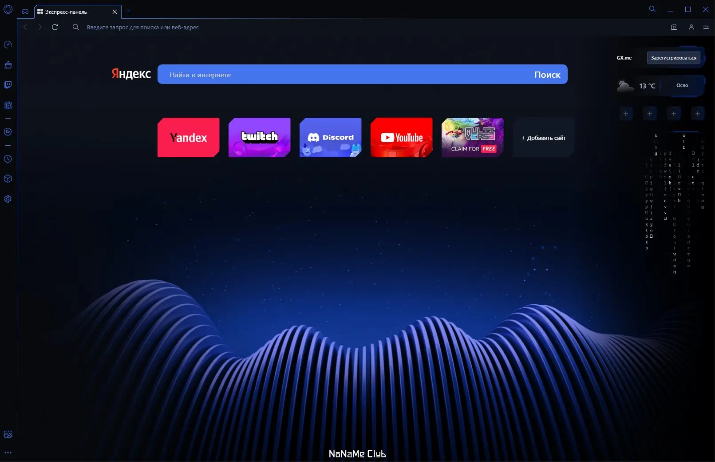
Task: Open the wallpaper picture icon in sidebar
Action: (8, 434)
